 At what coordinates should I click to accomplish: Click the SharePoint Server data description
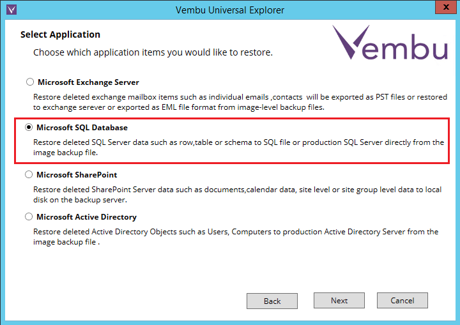(238, 195)
